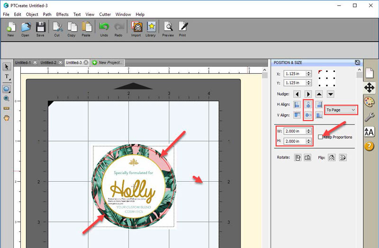Nudge the object up
The image size is (379, 248).
[x=319, y=94]
